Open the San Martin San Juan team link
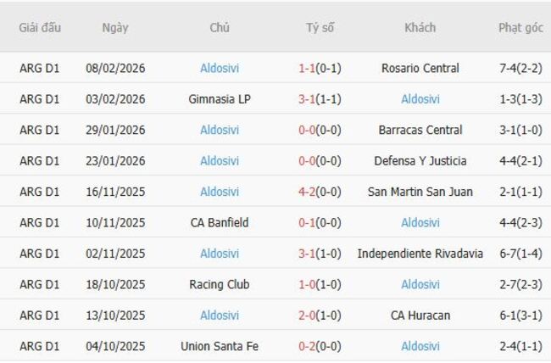The image size is (551, 363). pos(420,192)
